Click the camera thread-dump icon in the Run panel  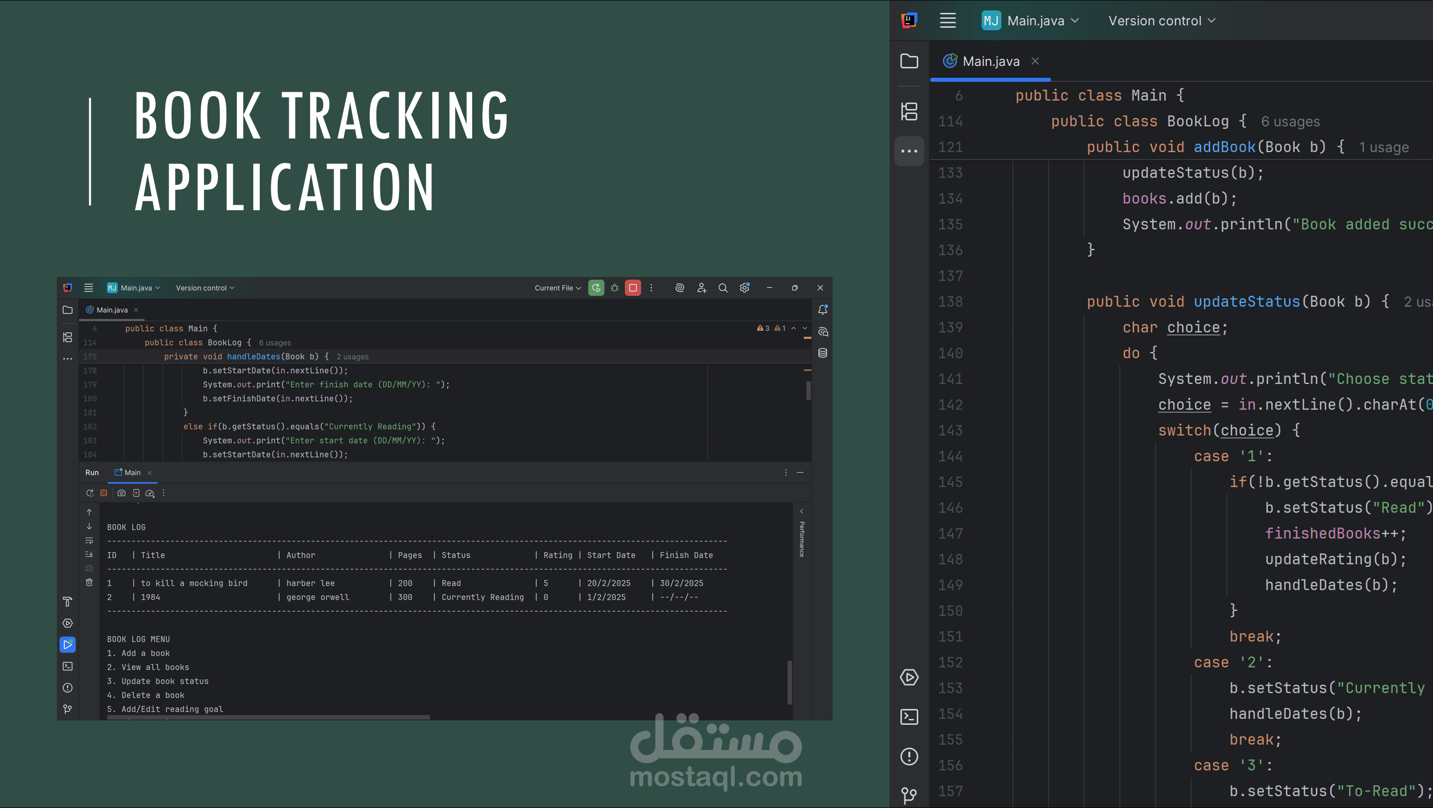(x=121, y=493)
